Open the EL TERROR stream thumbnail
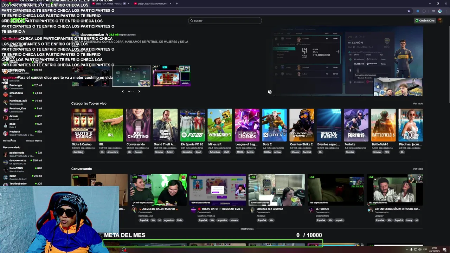 tap(336, 190)
